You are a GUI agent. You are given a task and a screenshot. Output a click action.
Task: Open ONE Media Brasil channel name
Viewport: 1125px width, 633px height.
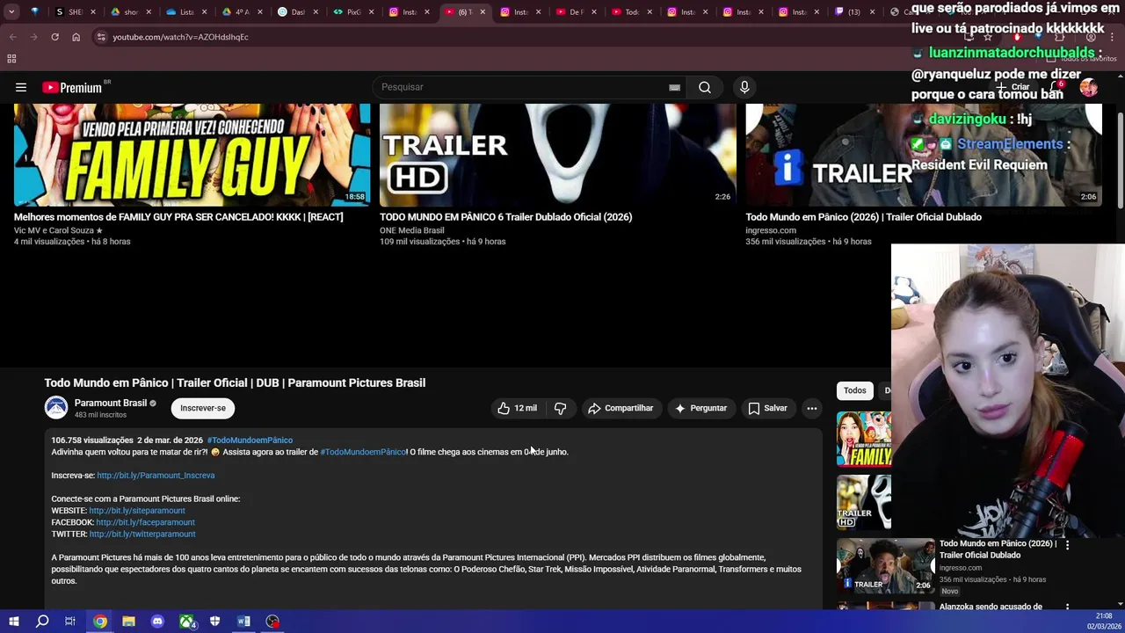pyautogui.click(x=411, y=230)
